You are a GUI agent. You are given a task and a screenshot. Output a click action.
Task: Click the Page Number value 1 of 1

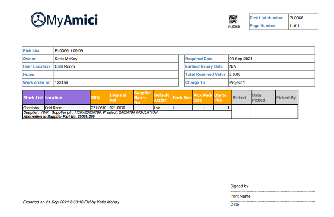pyautogui.click(x=294, y=26)
